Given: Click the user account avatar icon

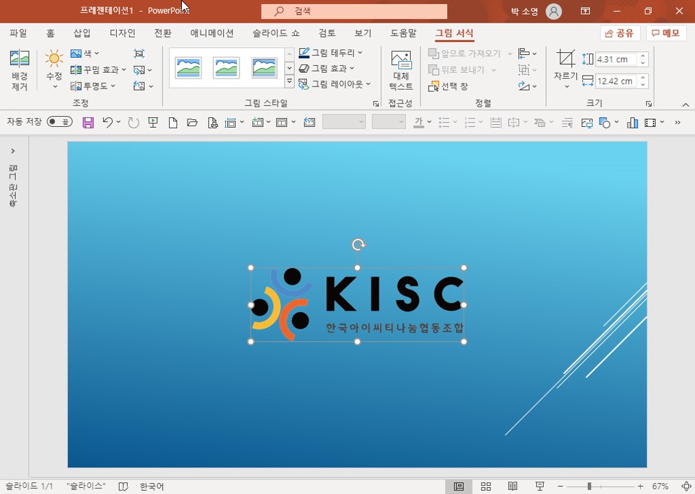Looking at the screenshot, I should tap(554, 12).
